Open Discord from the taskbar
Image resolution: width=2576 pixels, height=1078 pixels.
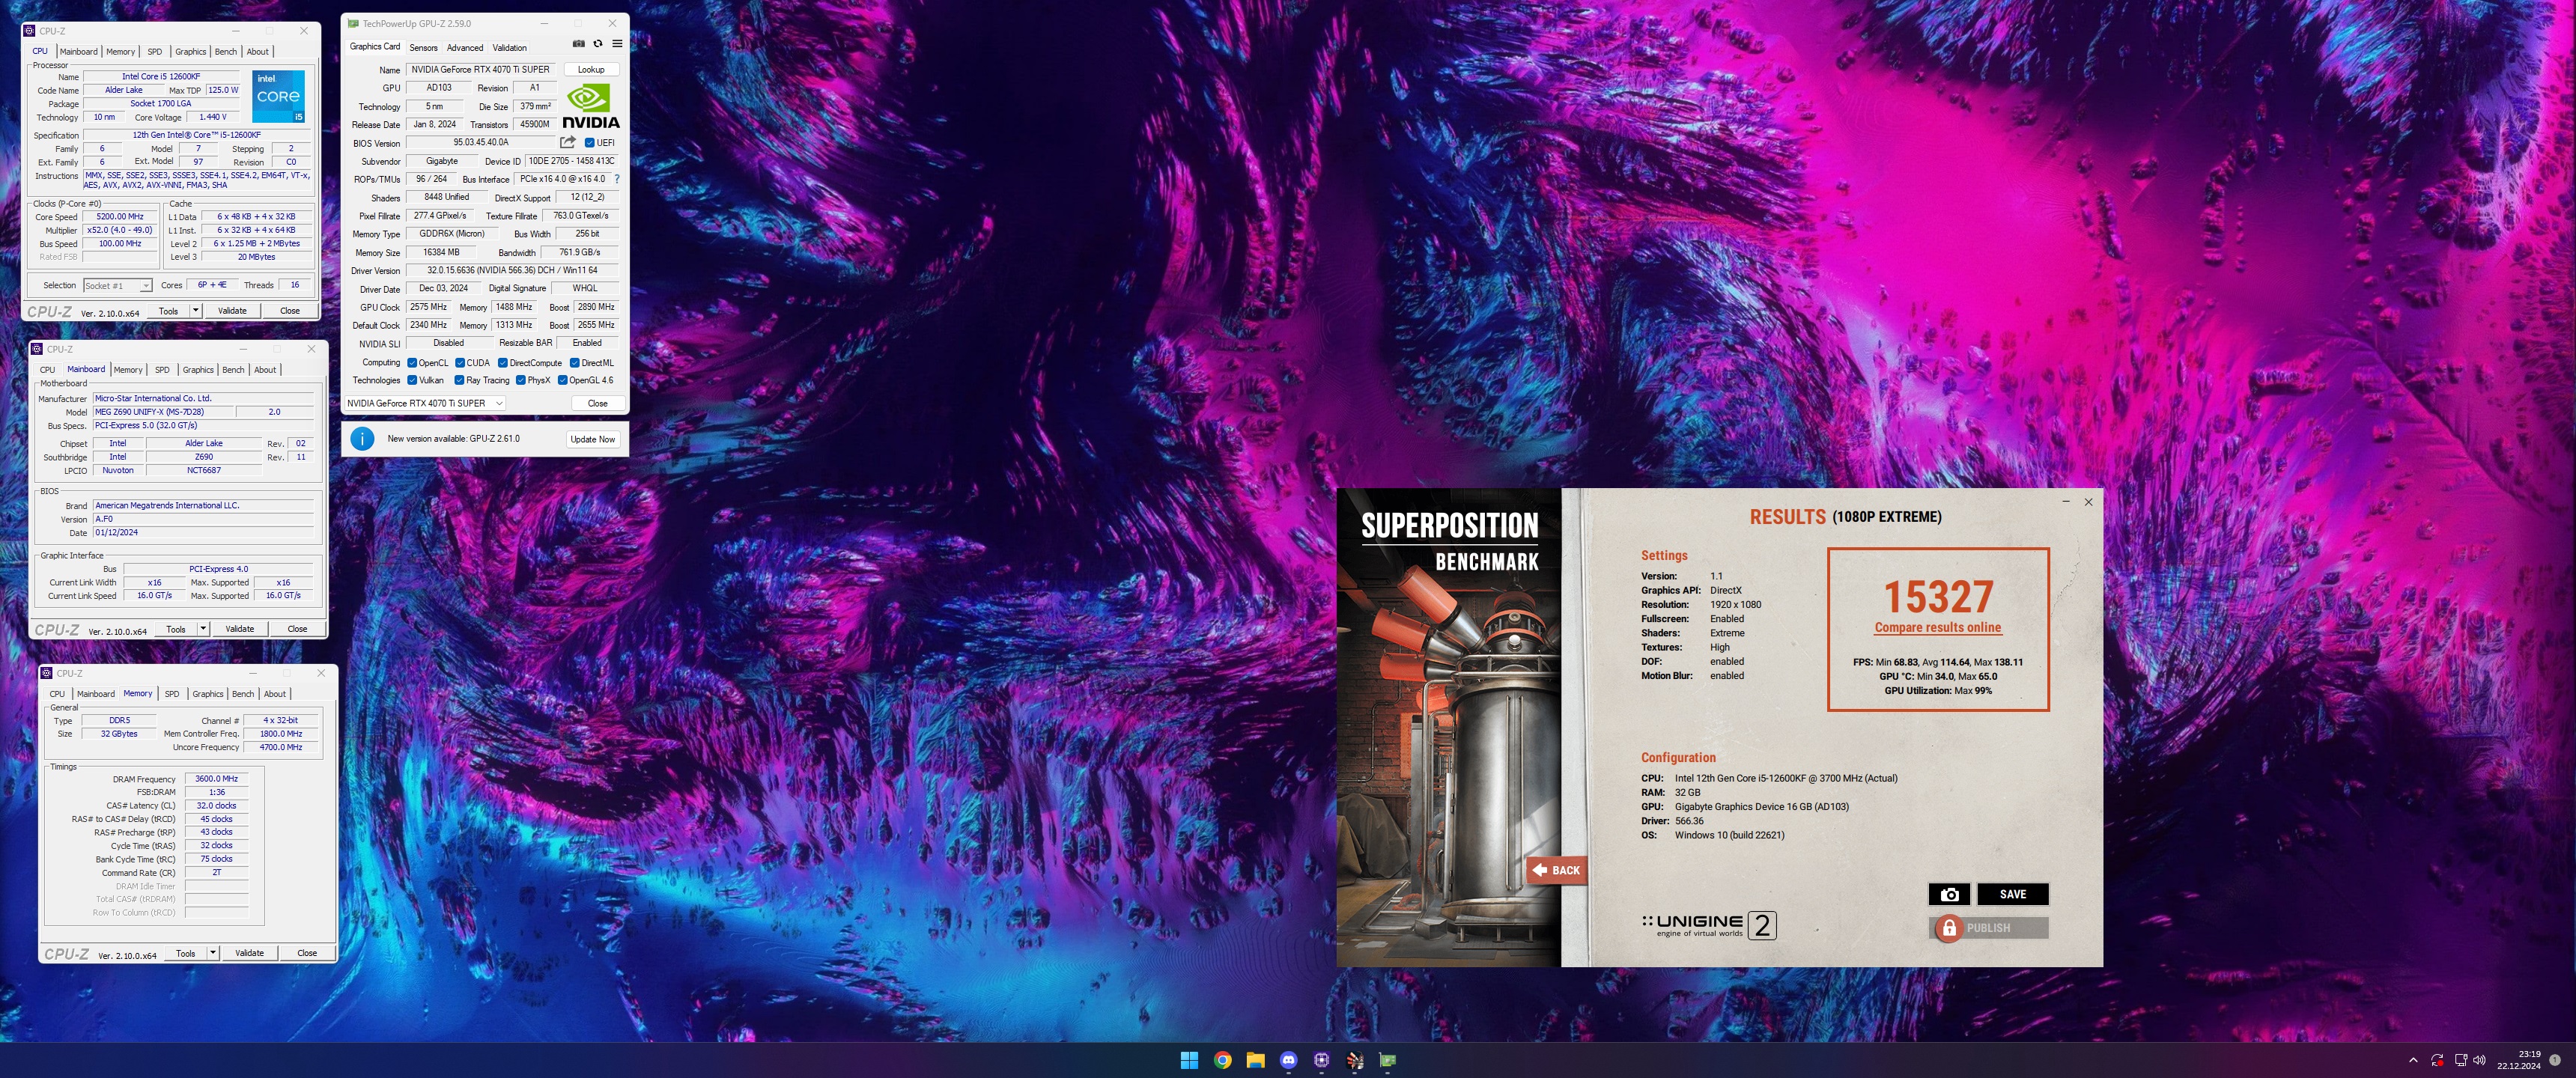(x=1288, y=1060)
